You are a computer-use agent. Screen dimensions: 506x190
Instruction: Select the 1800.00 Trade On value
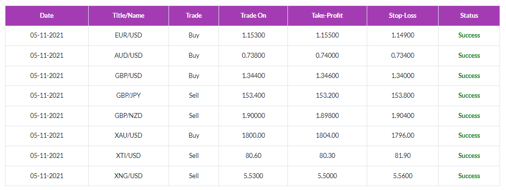click(x=253, y=135)
